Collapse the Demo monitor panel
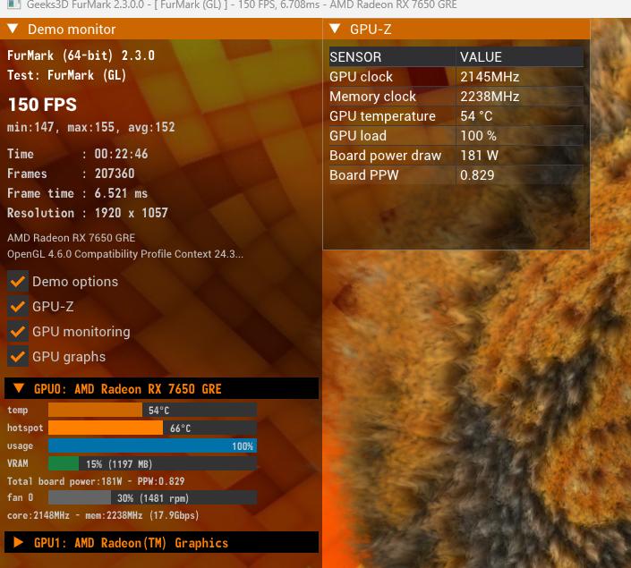631x568 pixels. (13, 29)
